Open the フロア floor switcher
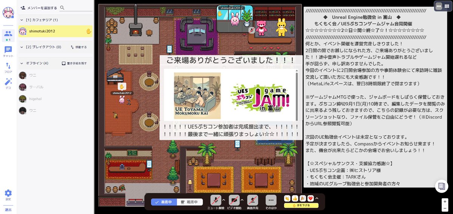The height and width of the screenshot is (214, 453). click(x=8, y=67)
